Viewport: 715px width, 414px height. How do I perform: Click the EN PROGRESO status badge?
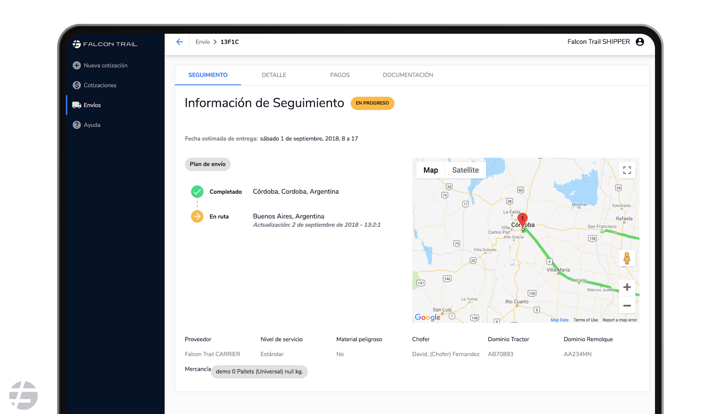[x=372, y=103]
